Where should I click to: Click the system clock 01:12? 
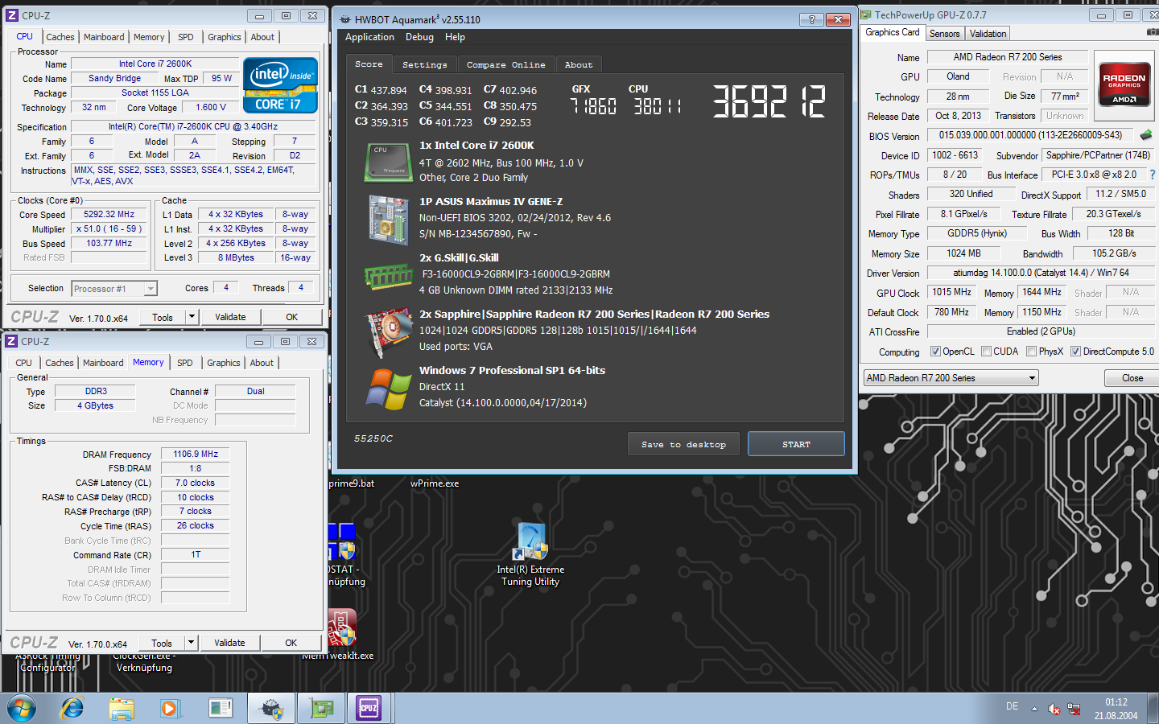(1116, 702)
